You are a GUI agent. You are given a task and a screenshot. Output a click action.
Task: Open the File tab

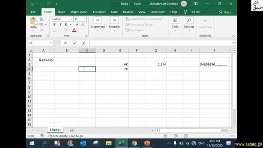[33, 12]
